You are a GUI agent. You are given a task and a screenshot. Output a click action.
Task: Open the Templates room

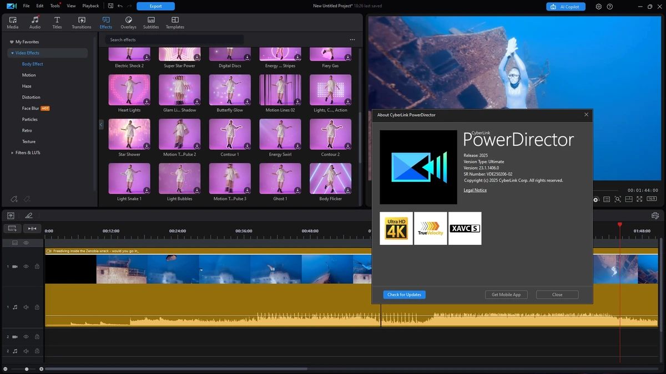175,23
